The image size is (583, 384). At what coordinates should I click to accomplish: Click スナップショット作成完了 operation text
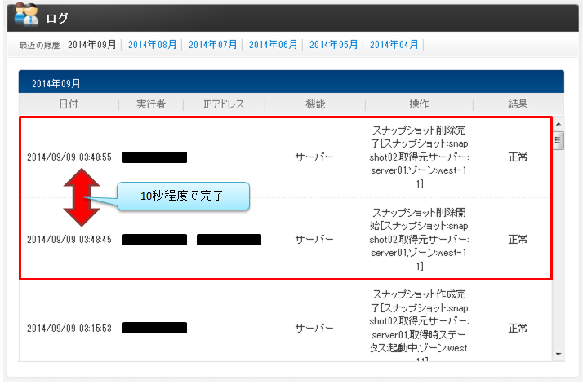tap(419, 326)
